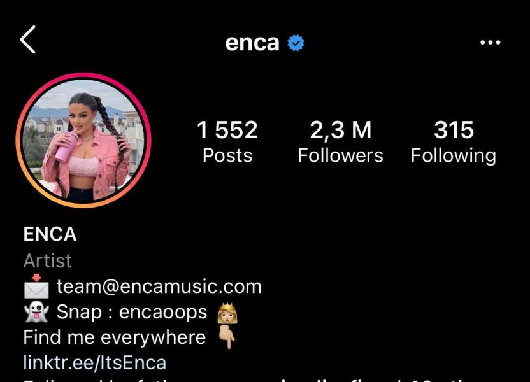Tap the team@encamusic.com email text

pyautogui.click(x=159, y=286)
